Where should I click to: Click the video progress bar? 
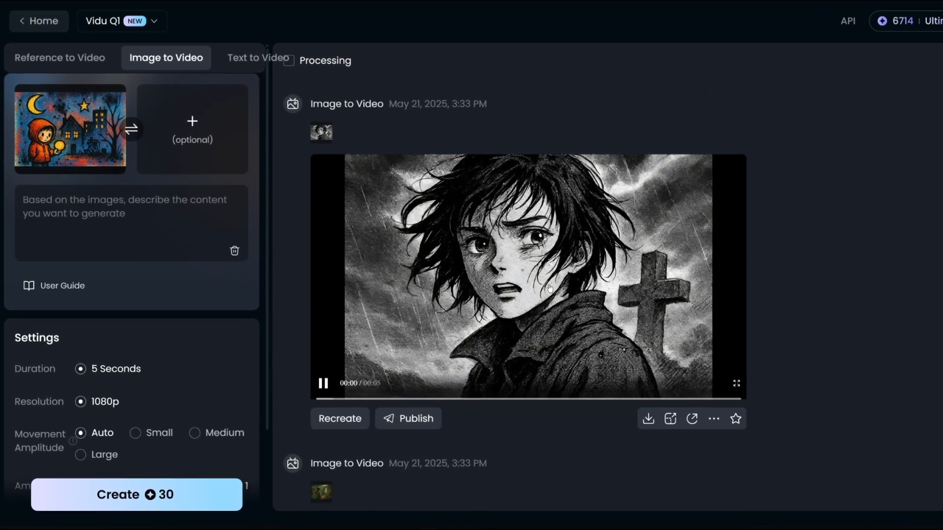(x=528, y=398)
